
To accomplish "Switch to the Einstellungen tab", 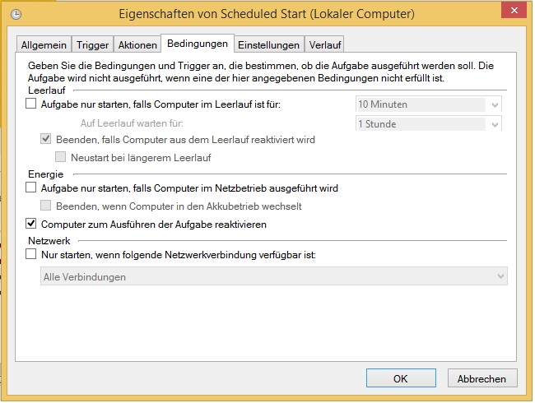I will [269, 44].
